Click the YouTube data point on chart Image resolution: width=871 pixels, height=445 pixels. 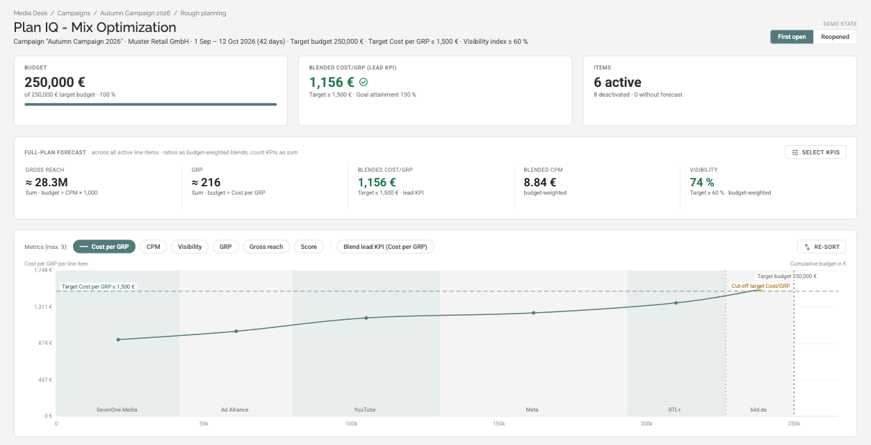(x=366, y=318)
